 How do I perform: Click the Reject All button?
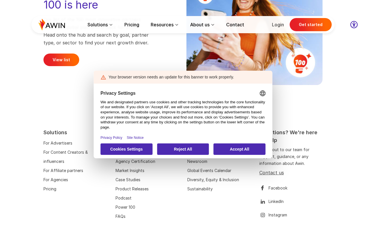(x=183, y=149)
